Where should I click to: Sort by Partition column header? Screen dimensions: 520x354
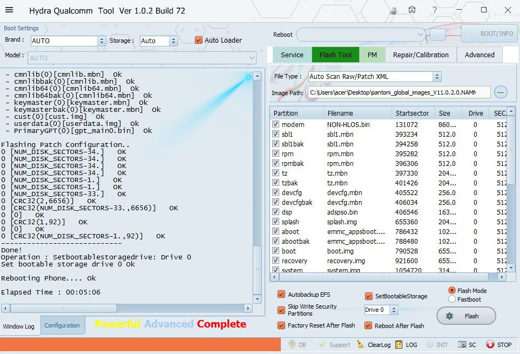coord(297,113)
